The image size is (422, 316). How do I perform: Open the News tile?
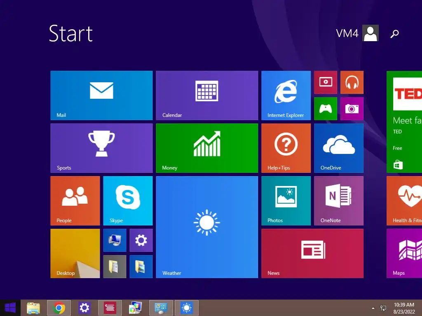pyautogui.click(x=312, y=253)
